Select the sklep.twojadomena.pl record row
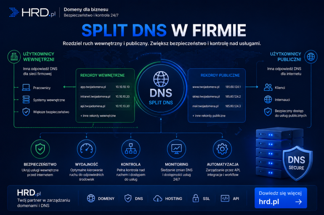Viewport: 324px width, 215px height. point(216,96)
